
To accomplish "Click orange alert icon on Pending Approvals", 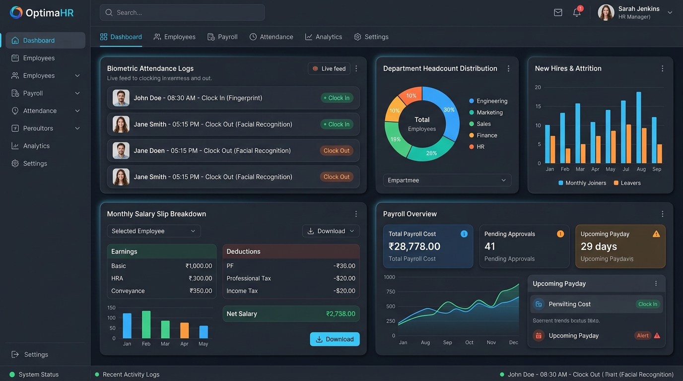I will tap(560, 234).
